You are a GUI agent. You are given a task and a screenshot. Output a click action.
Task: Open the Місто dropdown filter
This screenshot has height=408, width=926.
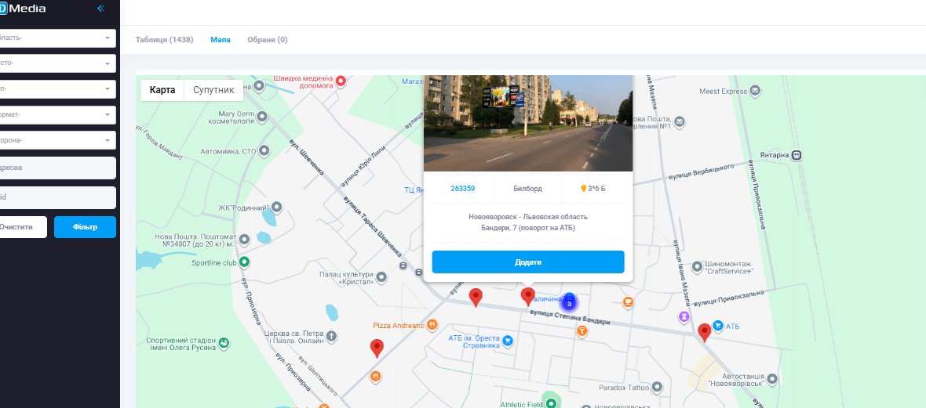pyautogui.click(x=58, y=63)
